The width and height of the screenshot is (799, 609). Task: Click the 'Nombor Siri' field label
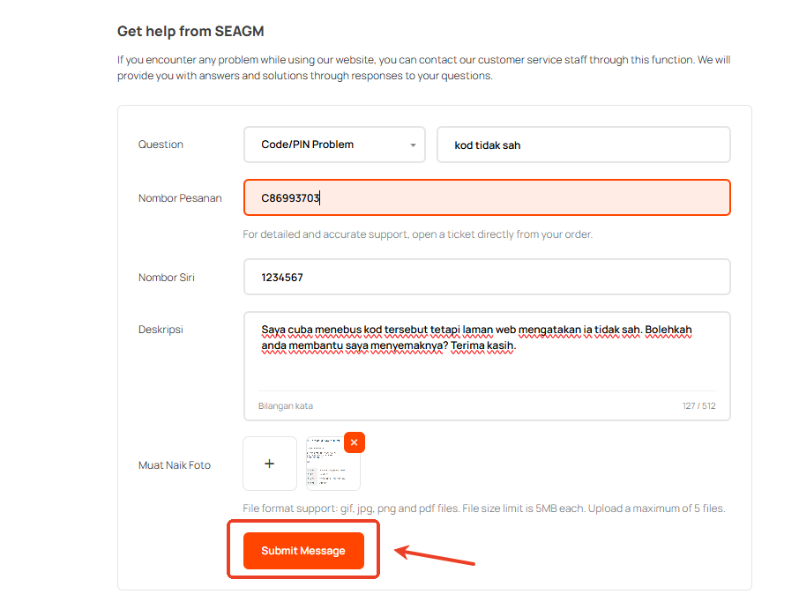[x=167, y=277]
